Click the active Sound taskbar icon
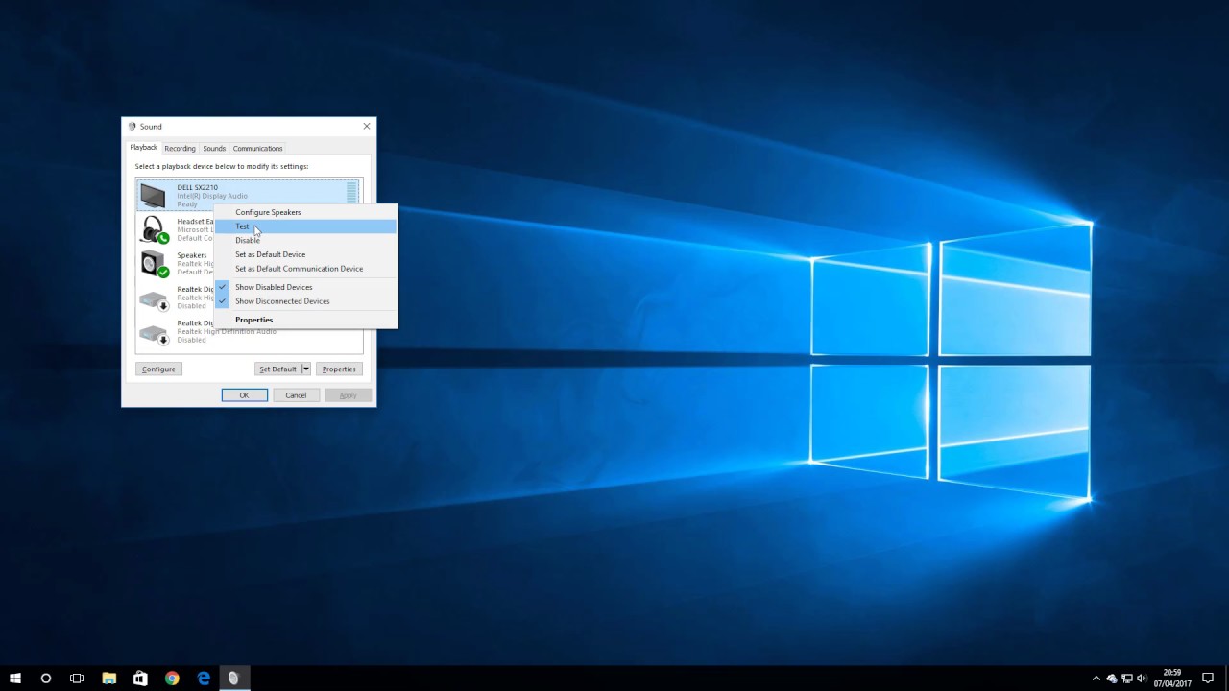The width and height of the screenshot is (1229, 691). point(233,679)
